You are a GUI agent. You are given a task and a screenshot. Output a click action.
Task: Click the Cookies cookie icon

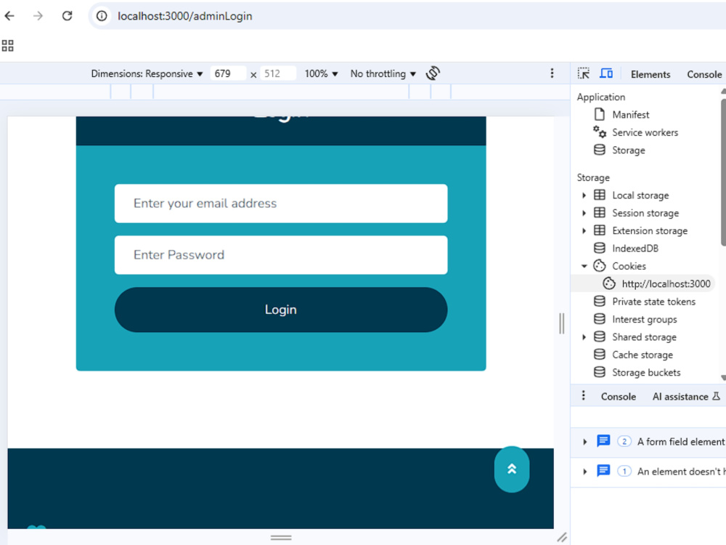[x=600, y=265]
